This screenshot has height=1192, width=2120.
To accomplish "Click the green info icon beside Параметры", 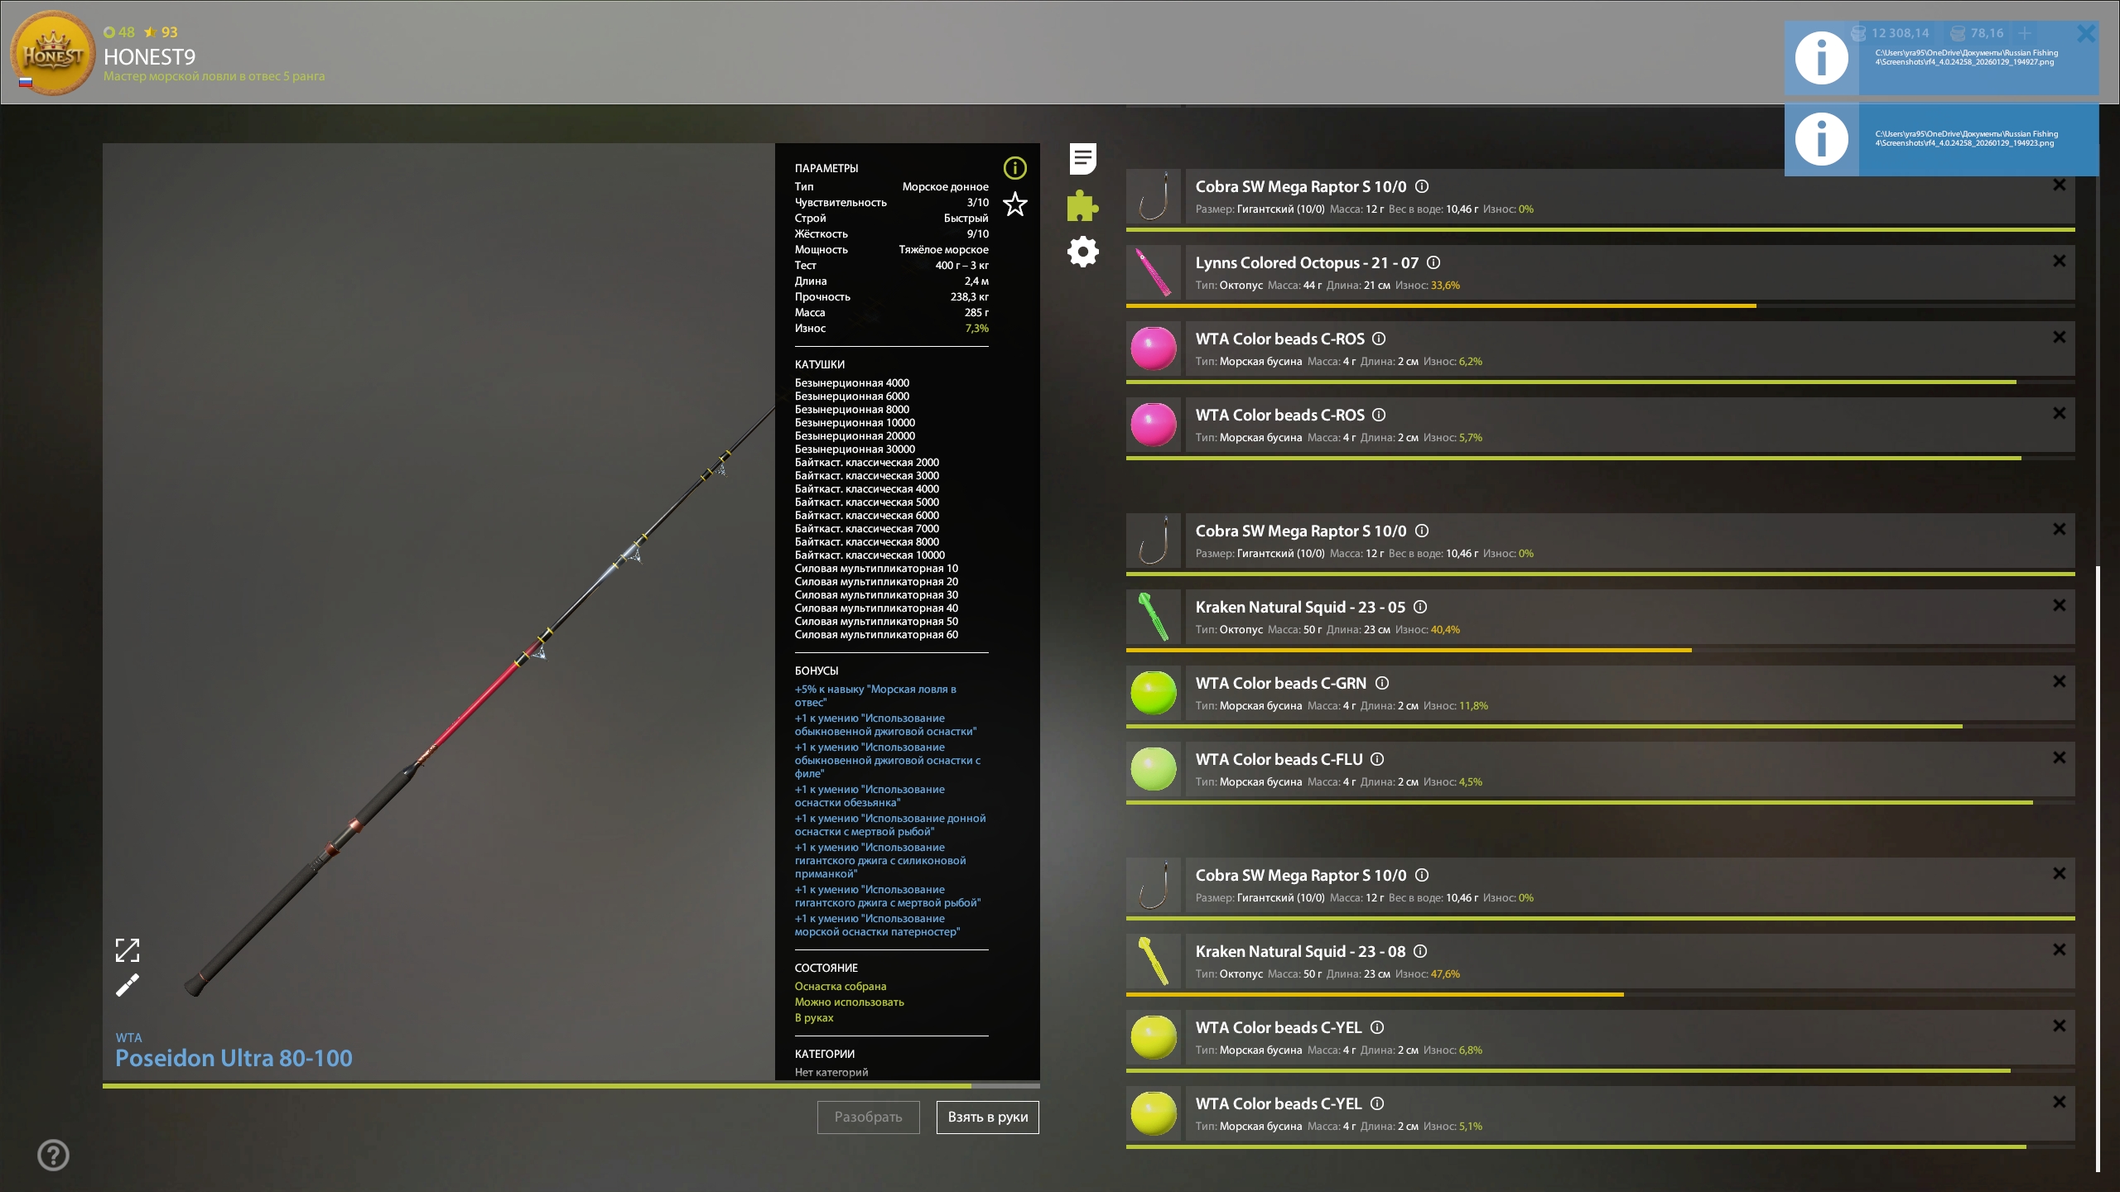I will pyautogui.click(x=1014, y=168).
